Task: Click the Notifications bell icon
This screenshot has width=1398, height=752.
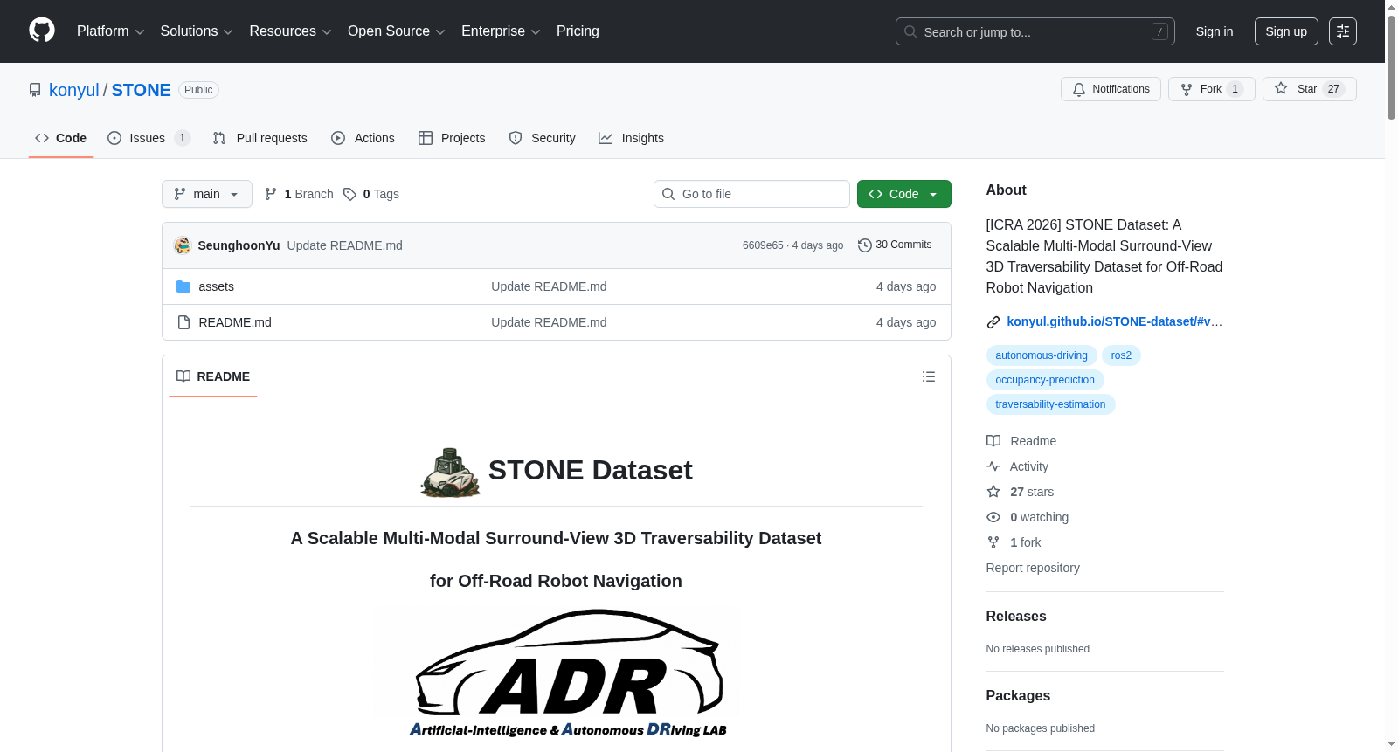Action: [x=1079, y=89]
